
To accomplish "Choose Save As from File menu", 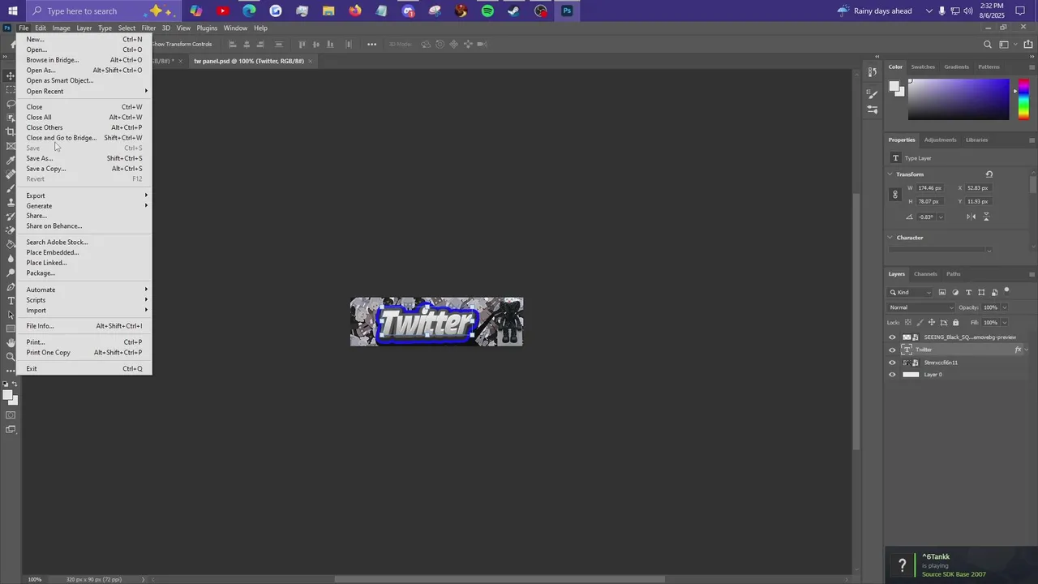I will pyautogui.click(x=85, y=158).
